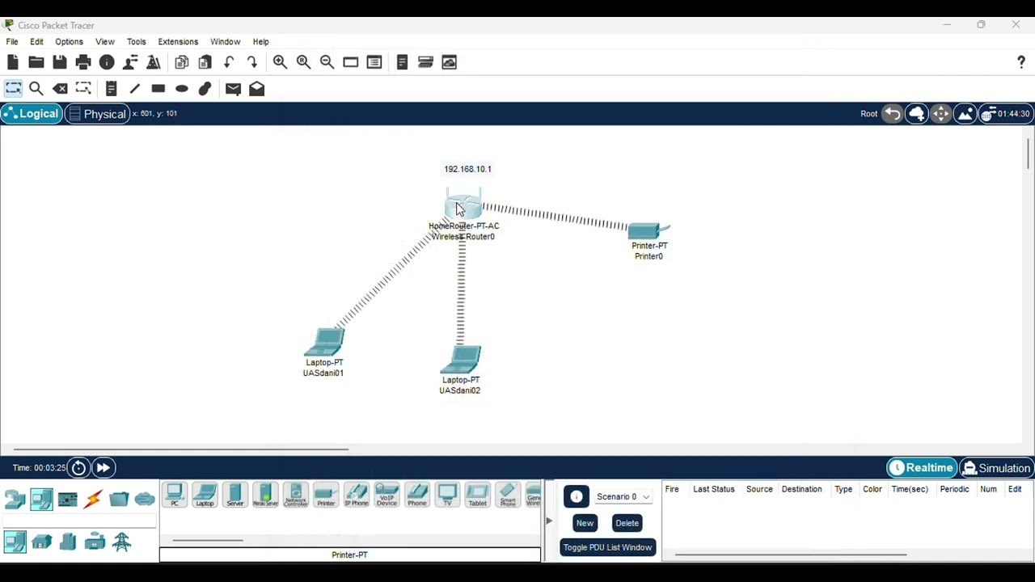Zoom in on the workspace
1035x582 pixels.
[x=280, y=62]
